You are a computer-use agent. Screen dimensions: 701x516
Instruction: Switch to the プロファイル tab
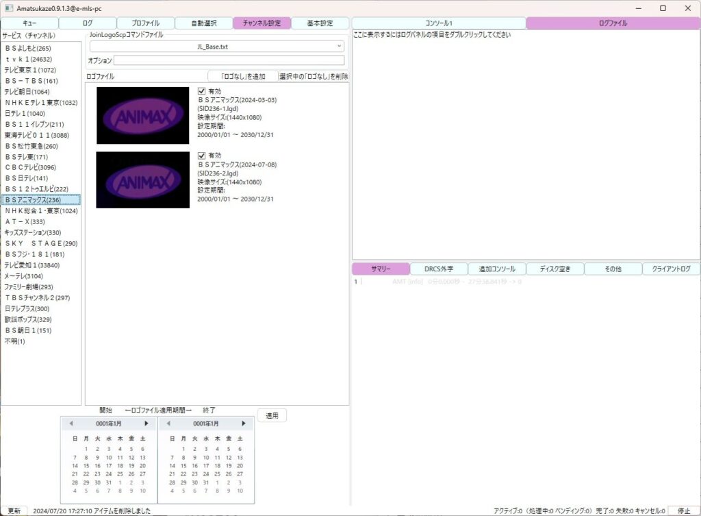[x=146, y=23]
